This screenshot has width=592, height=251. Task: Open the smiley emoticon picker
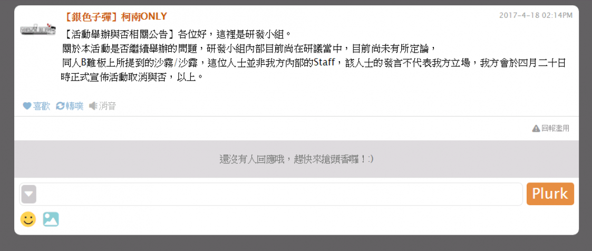tap(28, 219)
